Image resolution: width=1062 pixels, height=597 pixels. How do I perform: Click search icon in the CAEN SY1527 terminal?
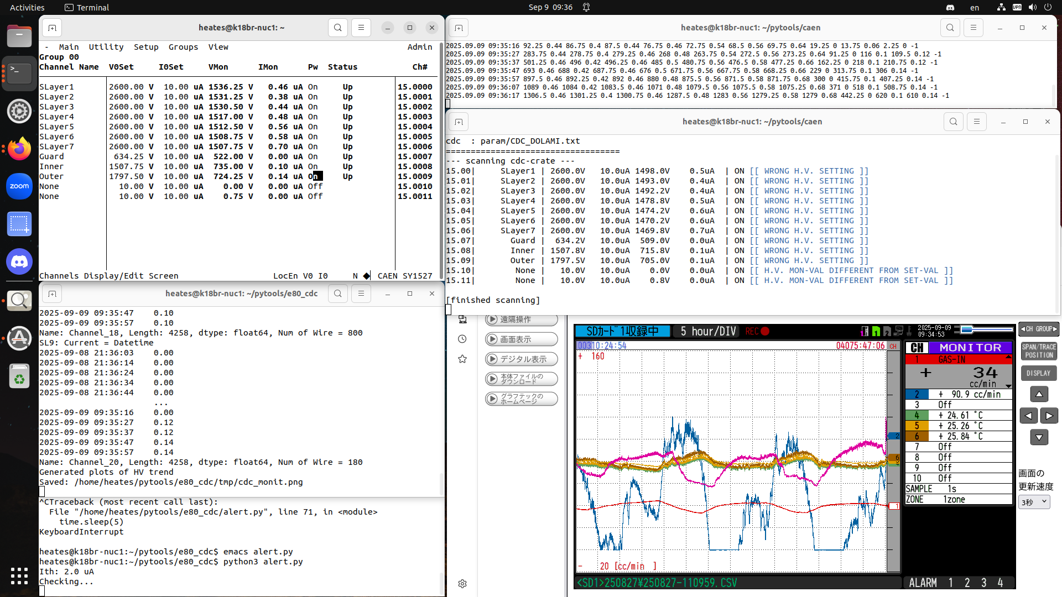(338, 28)
